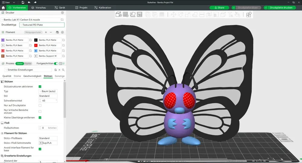Open the Stärke settings tab

pos(17,76)
